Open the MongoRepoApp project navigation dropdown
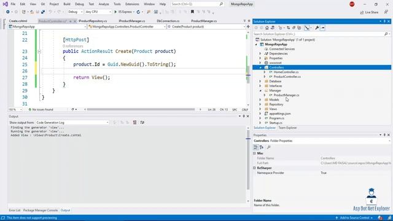This screenshot has width=393, height=221. click(x=47, y=26)
